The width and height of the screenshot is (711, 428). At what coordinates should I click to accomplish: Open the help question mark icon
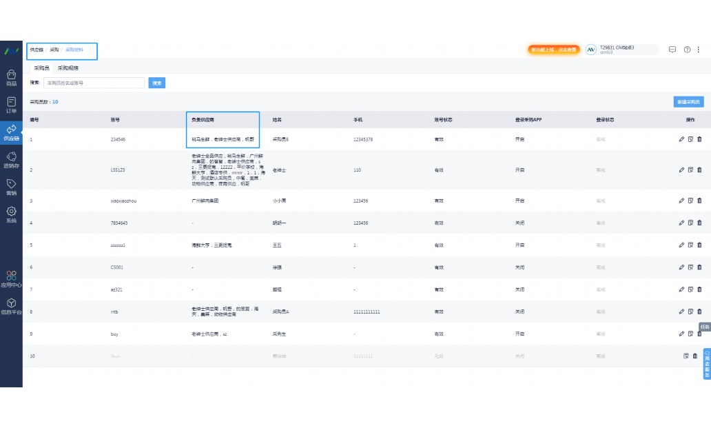tap(687, 50)
